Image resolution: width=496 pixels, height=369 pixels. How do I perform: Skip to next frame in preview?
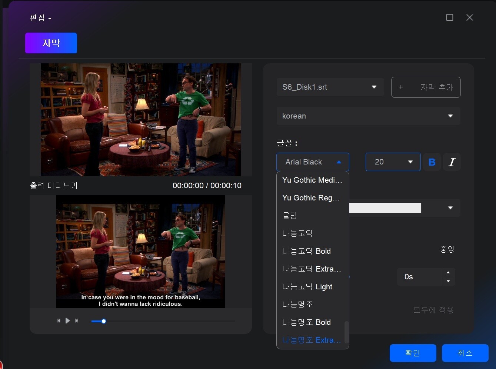coord(77,321)
